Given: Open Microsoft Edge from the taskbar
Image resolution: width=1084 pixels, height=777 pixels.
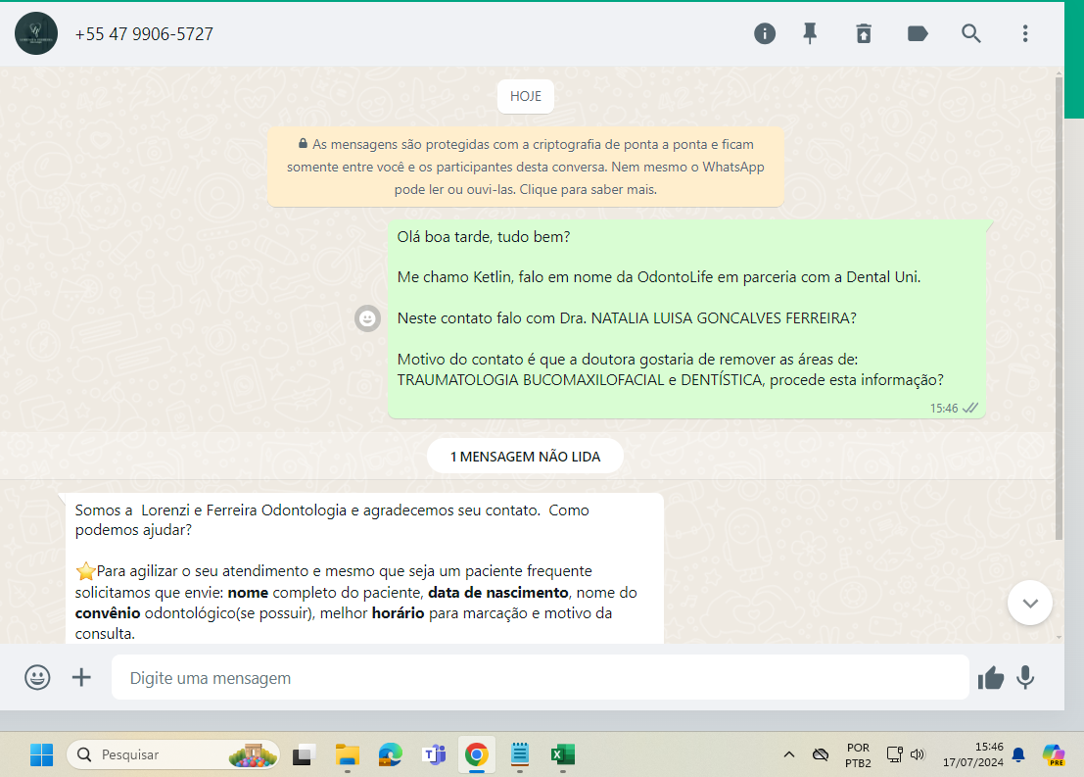Looking at the screenshot, I should click(391, 754).
